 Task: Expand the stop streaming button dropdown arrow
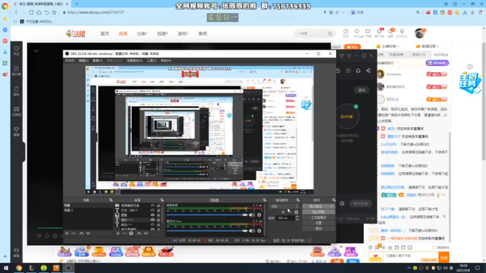pos(332,206)
